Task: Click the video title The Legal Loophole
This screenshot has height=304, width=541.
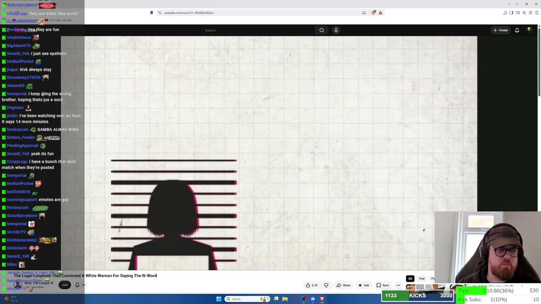Action: pyautogui.click(x=85, y=276)
